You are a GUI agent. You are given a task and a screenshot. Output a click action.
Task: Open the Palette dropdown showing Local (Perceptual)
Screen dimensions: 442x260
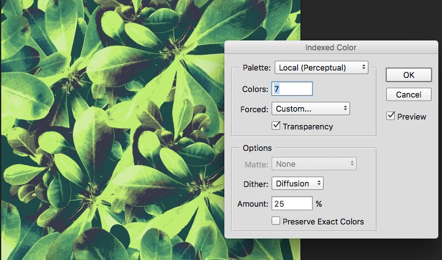click(321, 67)
